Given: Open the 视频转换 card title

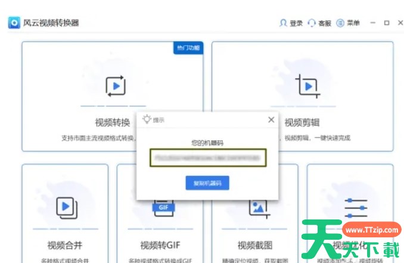Looking at the screenshot, I should pos(113,122).
